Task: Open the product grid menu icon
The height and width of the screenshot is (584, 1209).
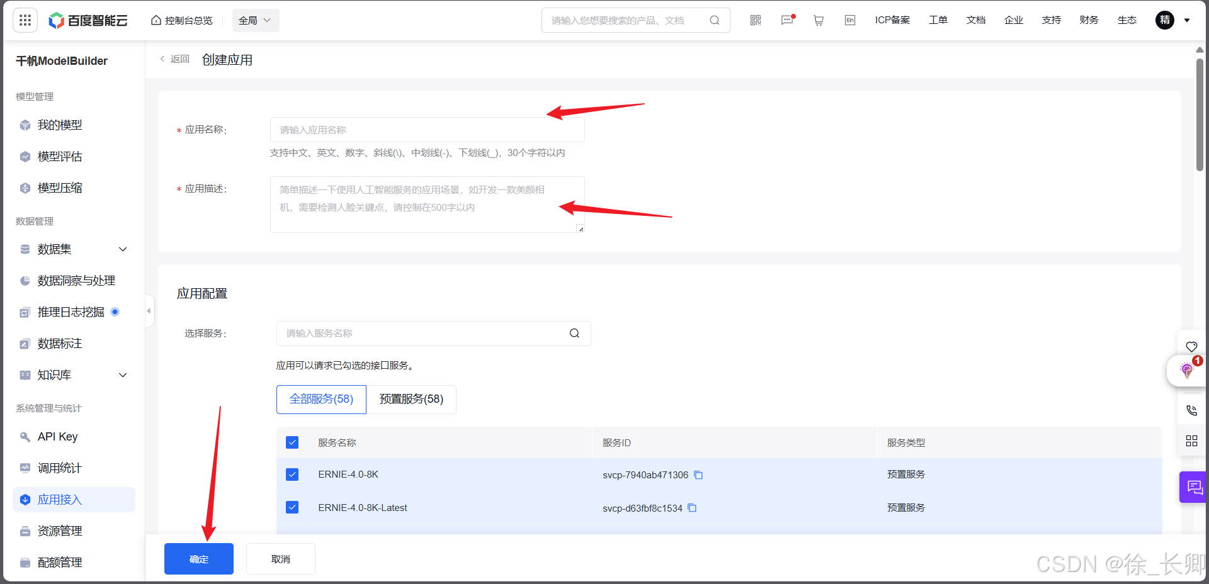Action: click(x=25, y=20)
